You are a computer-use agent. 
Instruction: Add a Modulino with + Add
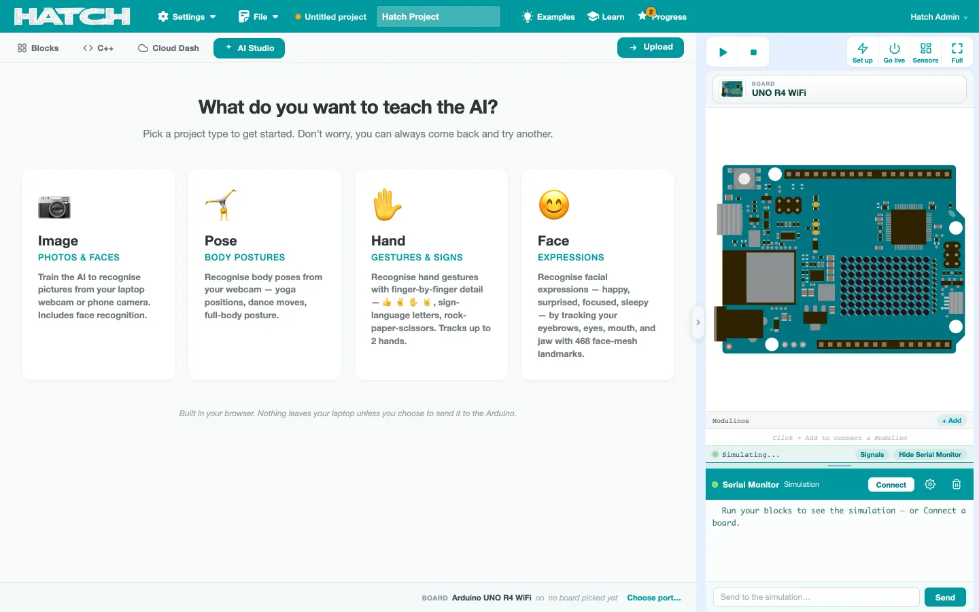[952, 421]
